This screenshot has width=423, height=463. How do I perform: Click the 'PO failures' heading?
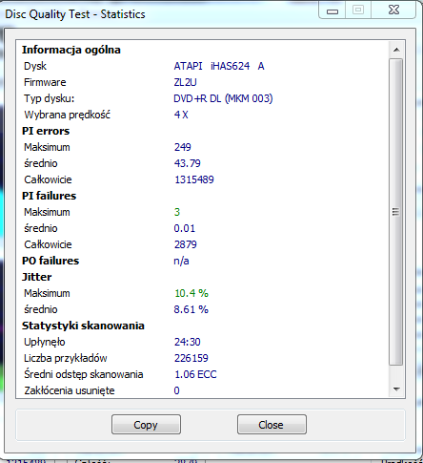(50, 261)
